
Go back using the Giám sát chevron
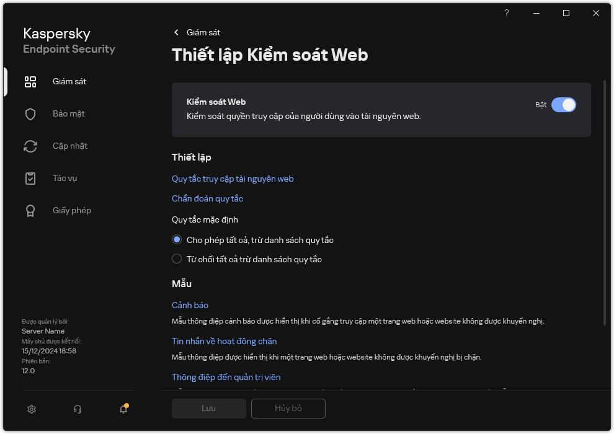[177, 32]
